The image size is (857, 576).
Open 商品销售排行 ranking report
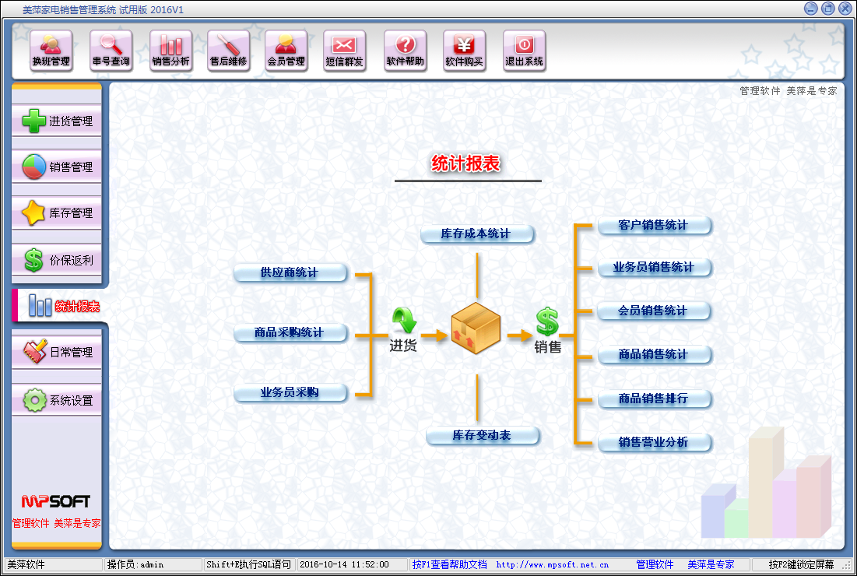click(x=653, y=399)
